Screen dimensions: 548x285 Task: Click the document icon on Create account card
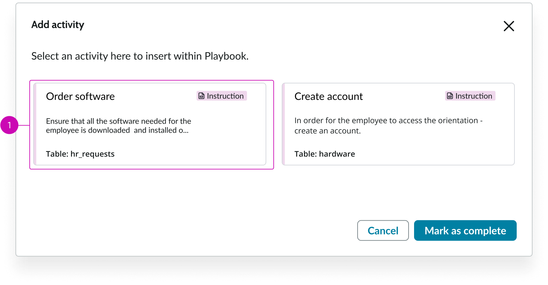pyautogui.click(x=450, y=96)
